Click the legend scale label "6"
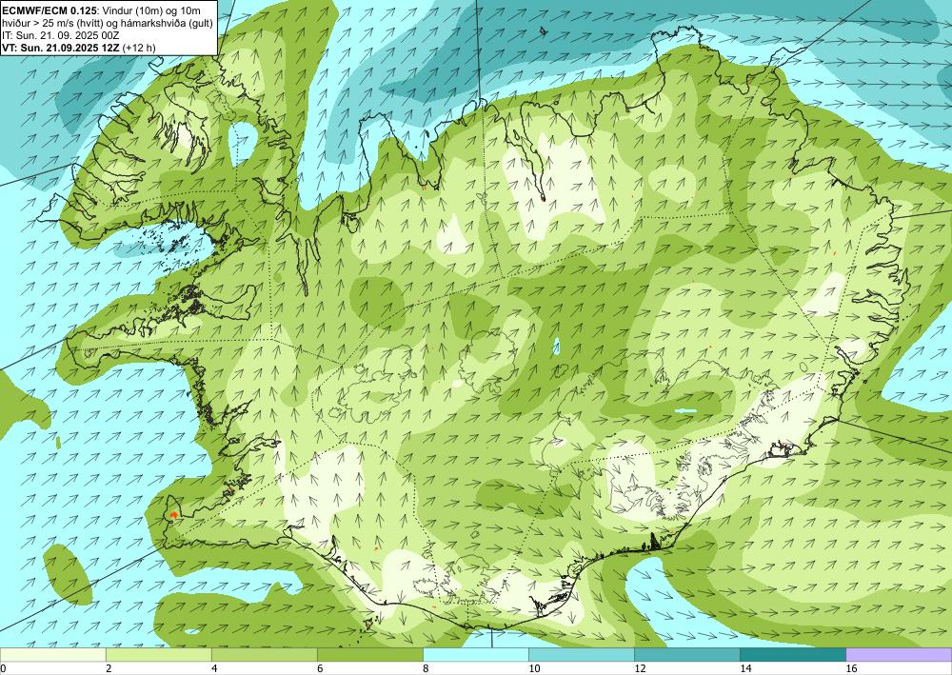Viewport: 952px width, 675px height. pos(320,668)
